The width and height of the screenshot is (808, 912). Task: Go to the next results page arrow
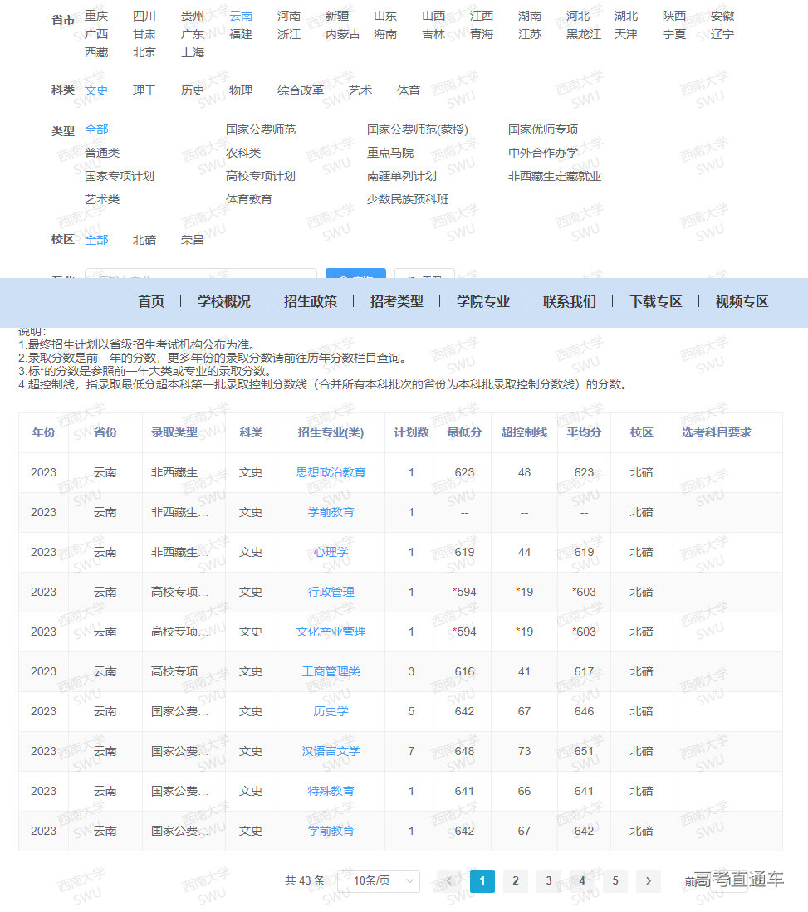[648, 881]
